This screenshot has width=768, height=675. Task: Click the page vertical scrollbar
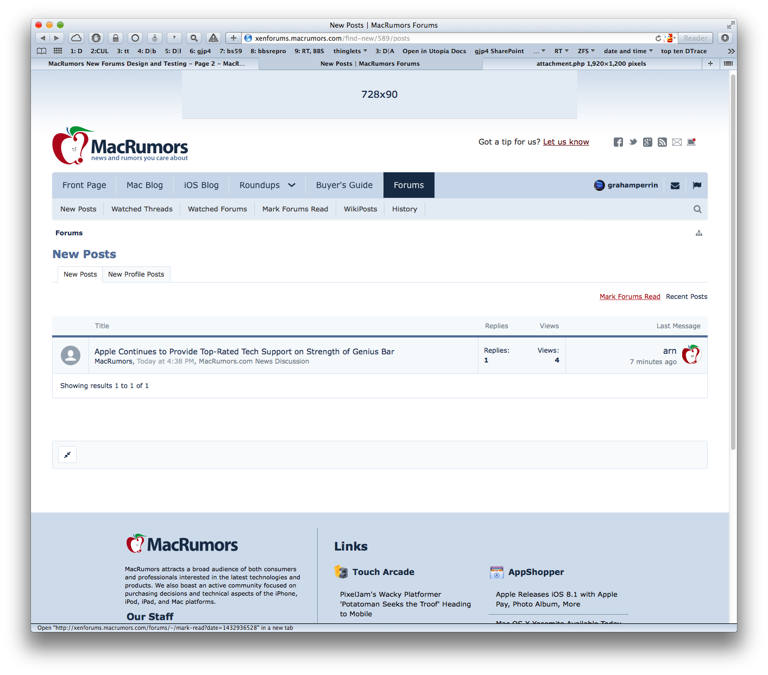(733, 261)
